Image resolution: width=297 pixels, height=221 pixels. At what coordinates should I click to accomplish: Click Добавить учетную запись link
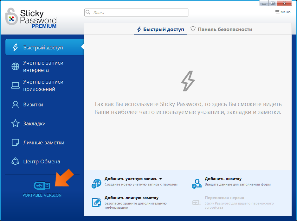pyautogui.click(x=131, y=179)
